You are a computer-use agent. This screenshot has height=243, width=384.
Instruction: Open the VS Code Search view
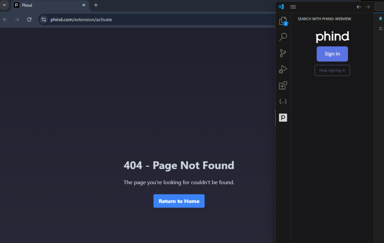tap(283, 37)
